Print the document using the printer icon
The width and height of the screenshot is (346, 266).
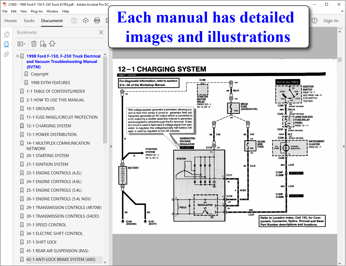[97, 21]
